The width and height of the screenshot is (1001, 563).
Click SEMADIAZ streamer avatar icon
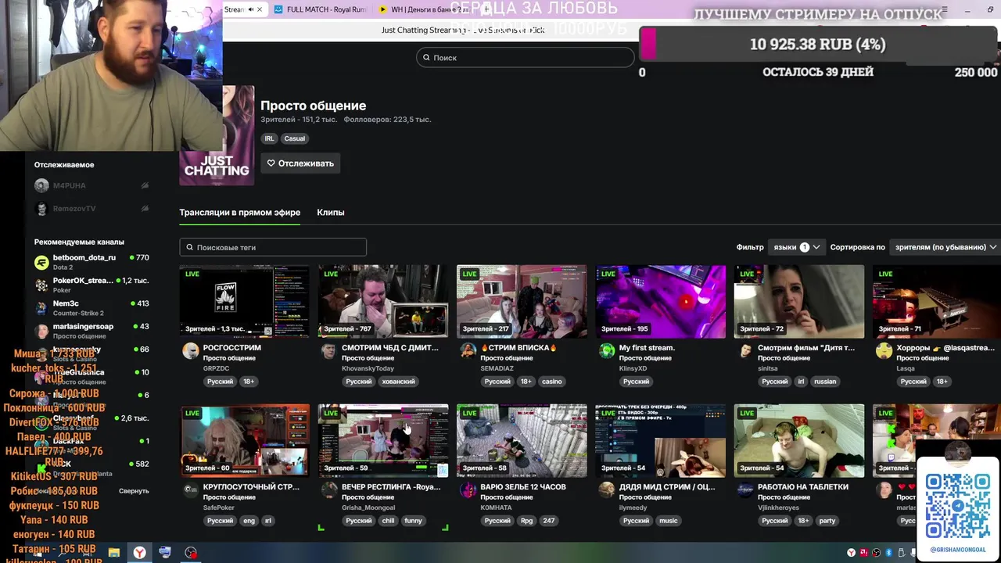coord(468,350)
